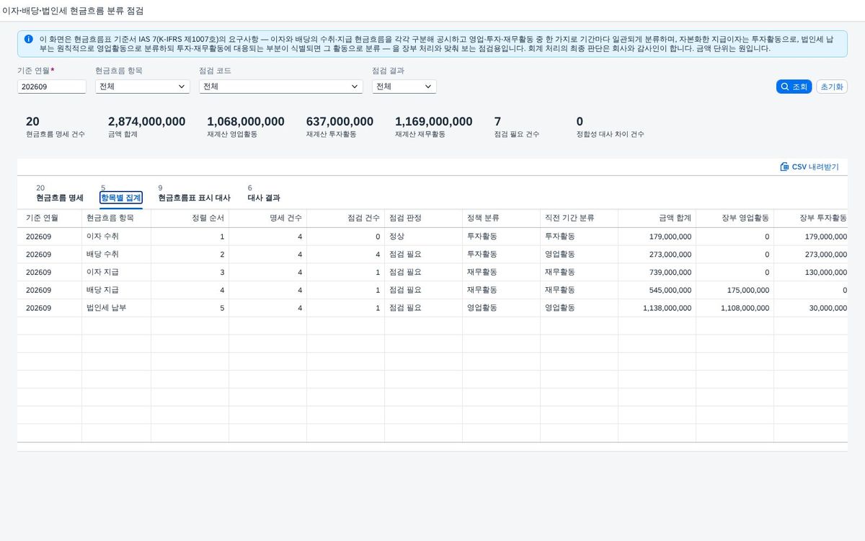Click the 명세 건수 column header
The image size is (865, 541).
(x=267, y=218)
